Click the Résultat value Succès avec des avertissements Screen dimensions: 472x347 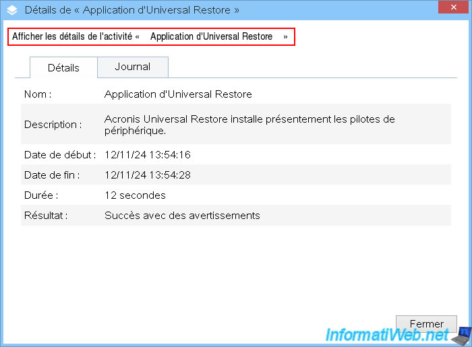tap(182, 216)
